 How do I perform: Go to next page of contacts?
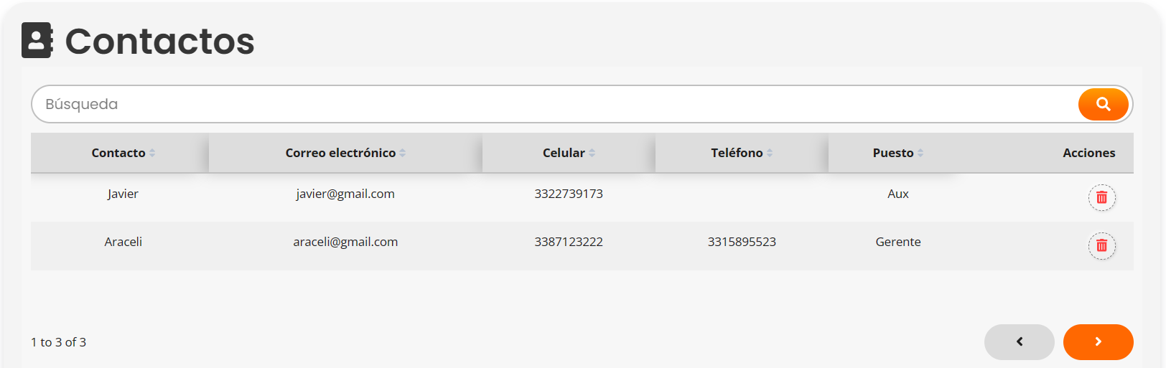coord(1098,342)
